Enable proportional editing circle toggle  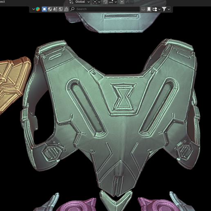pos(122,2)
